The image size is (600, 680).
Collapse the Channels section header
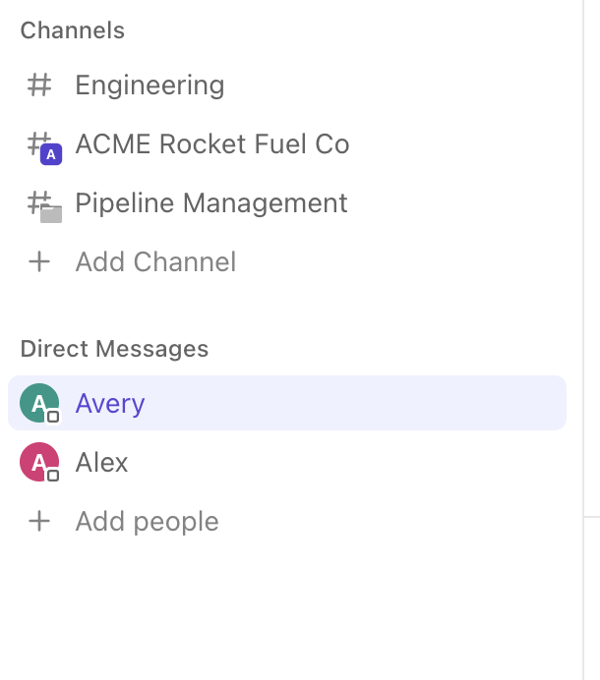(73, 30)
